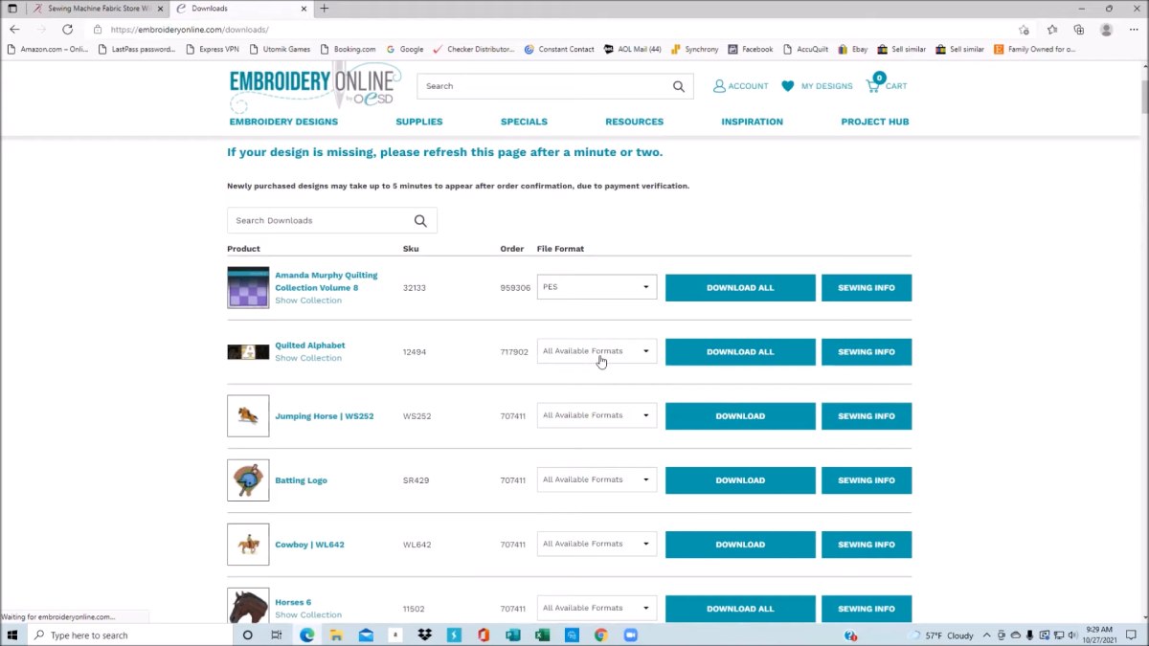Screen dimensions: 1149x646
Task: Refresh the browser page
Action: point(67,30)
